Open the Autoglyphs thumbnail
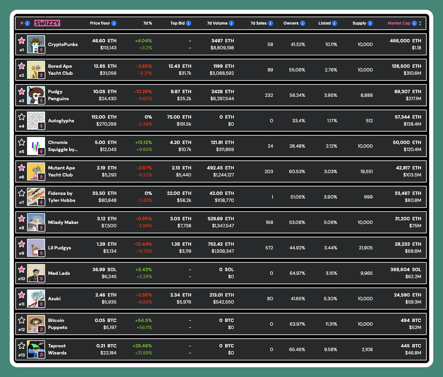This screenshot has height=377, width=443. (36, 120)
